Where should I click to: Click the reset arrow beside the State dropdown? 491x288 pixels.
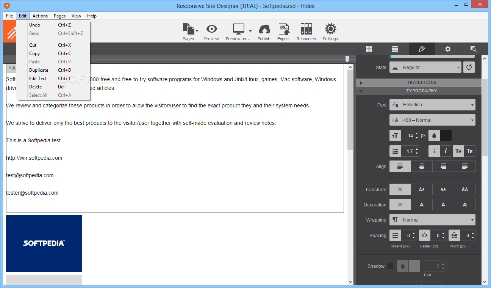click(469, 67)
